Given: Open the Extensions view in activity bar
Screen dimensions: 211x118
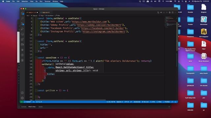Looking at the screenshot, I should [22, 39].
